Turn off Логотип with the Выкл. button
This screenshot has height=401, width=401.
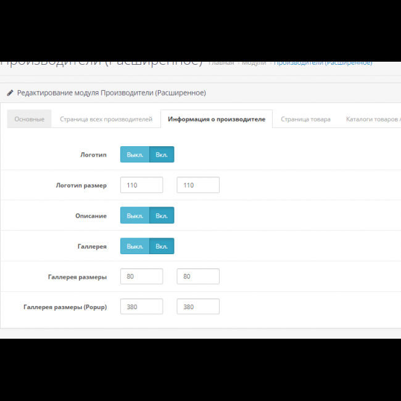coord(134,154)
